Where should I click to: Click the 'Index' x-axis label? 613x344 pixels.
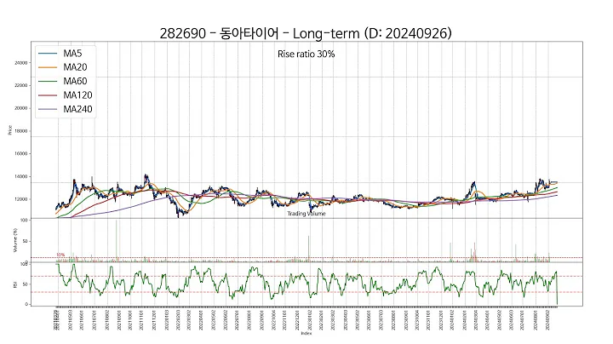click(x=306, y=333)
